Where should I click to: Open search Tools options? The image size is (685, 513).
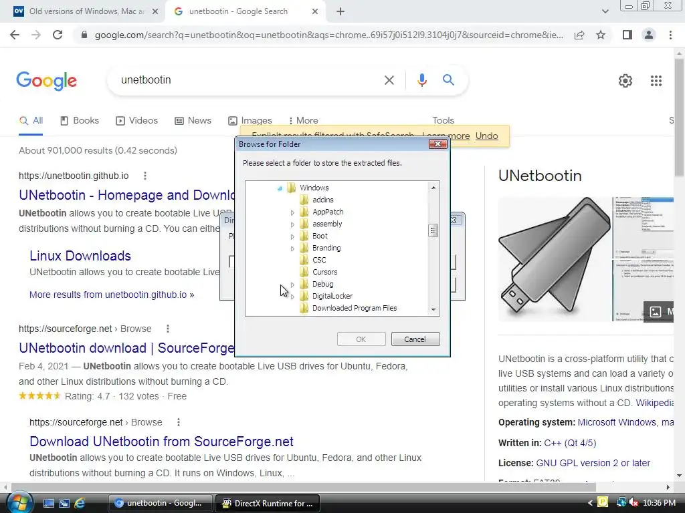coord(443,120)
